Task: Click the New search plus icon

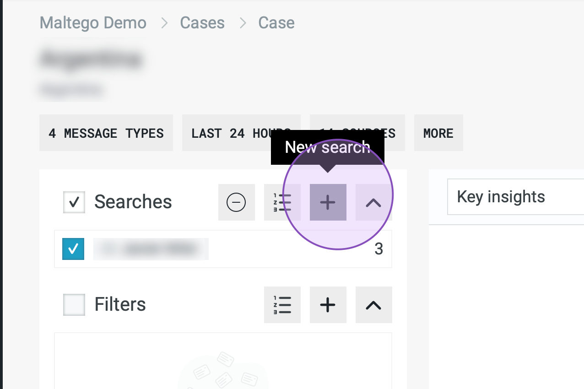Action: (328, 202)
